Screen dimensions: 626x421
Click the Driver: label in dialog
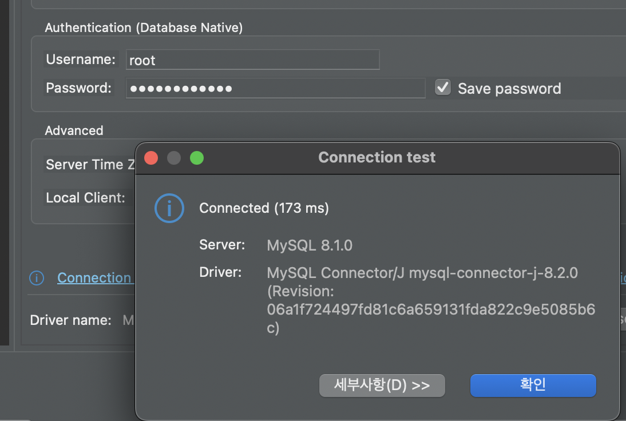click(x=220, y=272)
